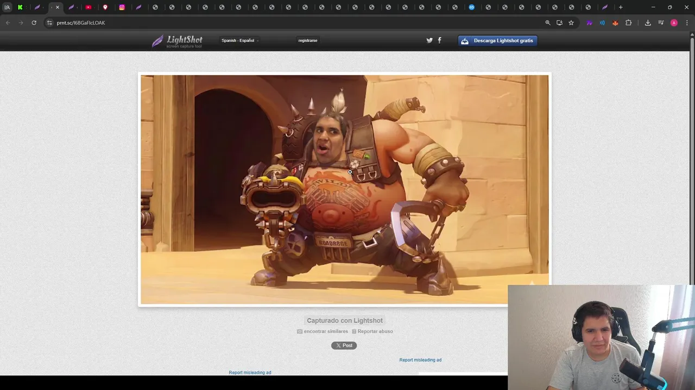Screen dimensions: 695x390
Task: Open a new browser tab
Action: tap(621, 7)
